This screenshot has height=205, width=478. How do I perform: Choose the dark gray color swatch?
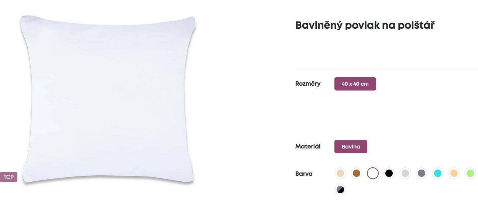pyautogui.click(x=421, y=173)
